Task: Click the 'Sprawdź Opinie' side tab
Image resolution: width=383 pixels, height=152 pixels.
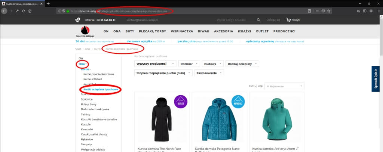Action: click(x=376, y=79)
